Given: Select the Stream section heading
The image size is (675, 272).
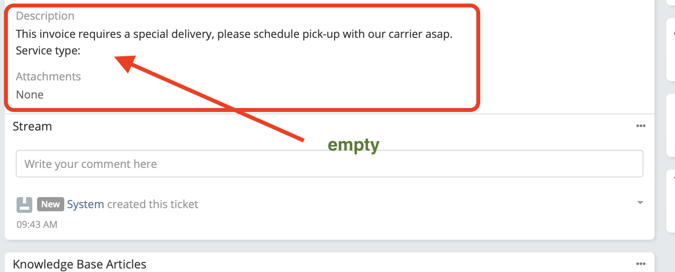Looking at the screenshot, I should 32,127.
